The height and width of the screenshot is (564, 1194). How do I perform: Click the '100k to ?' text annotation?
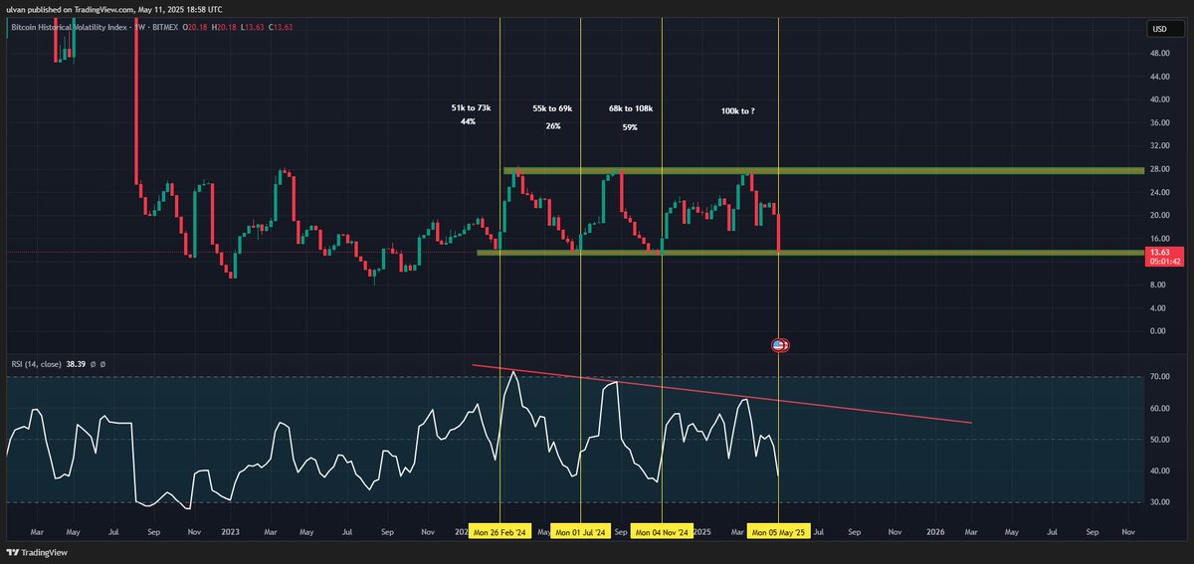click(x=737, y=110)
